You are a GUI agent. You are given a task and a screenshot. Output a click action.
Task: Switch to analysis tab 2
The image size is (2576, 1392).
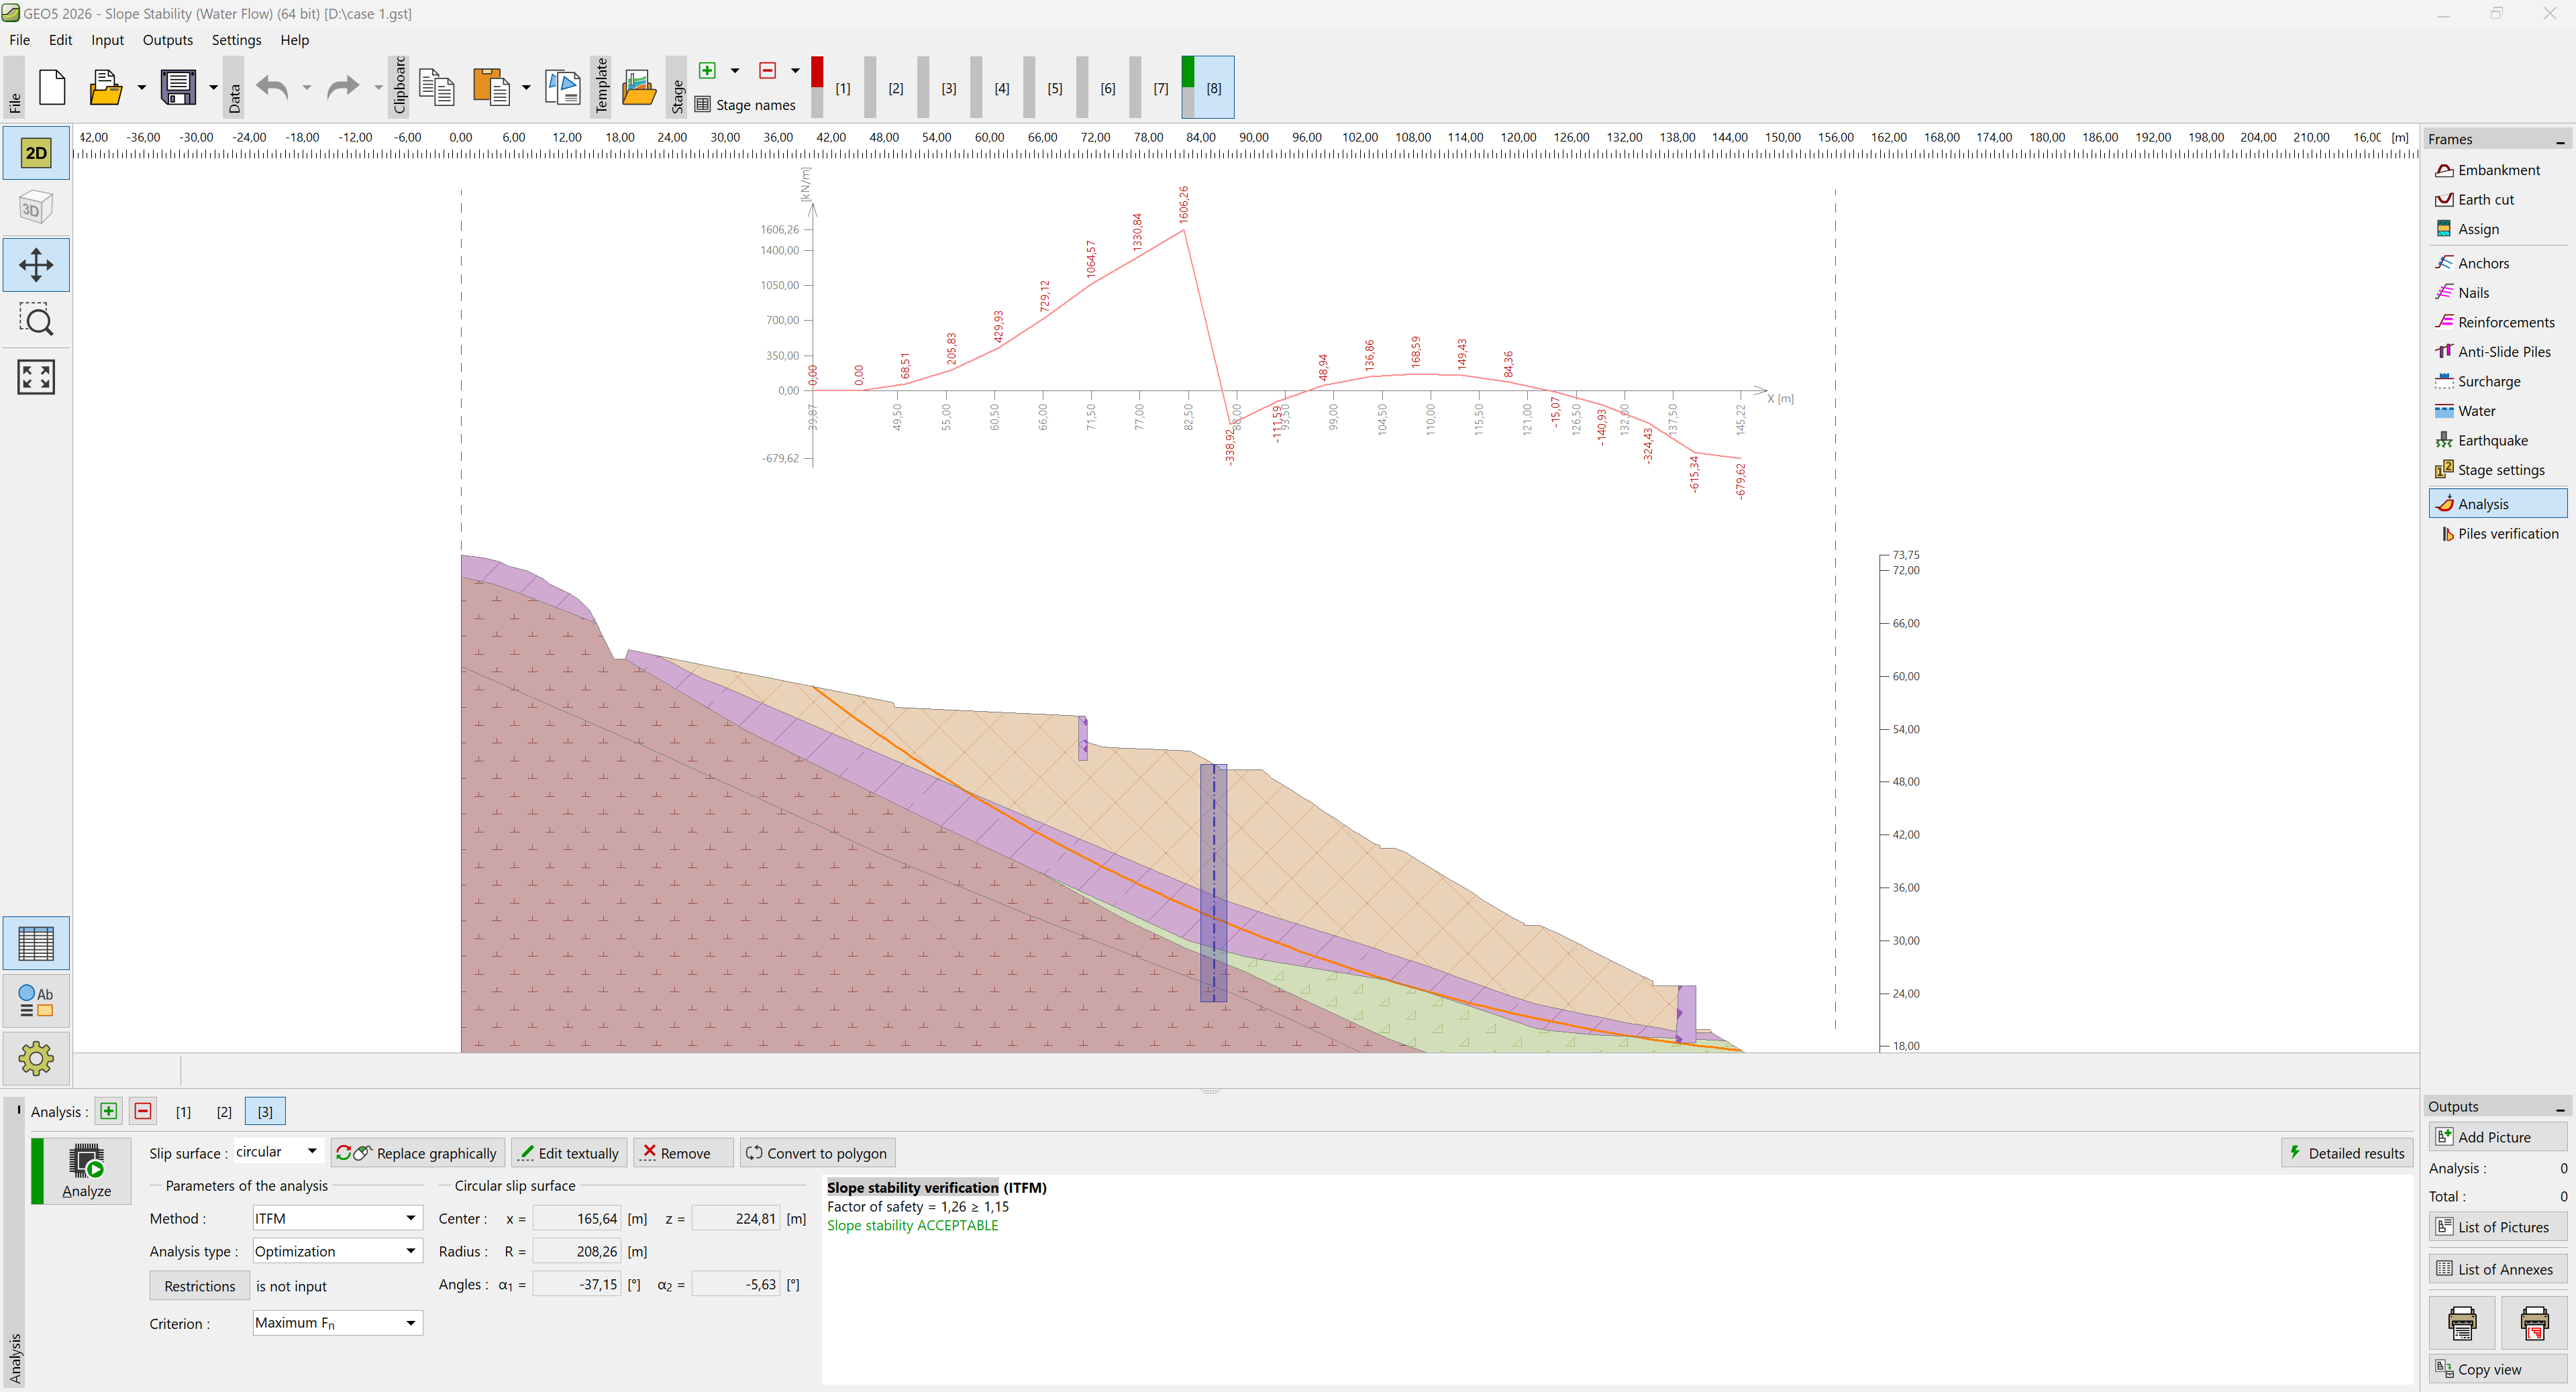(224, 1112)
